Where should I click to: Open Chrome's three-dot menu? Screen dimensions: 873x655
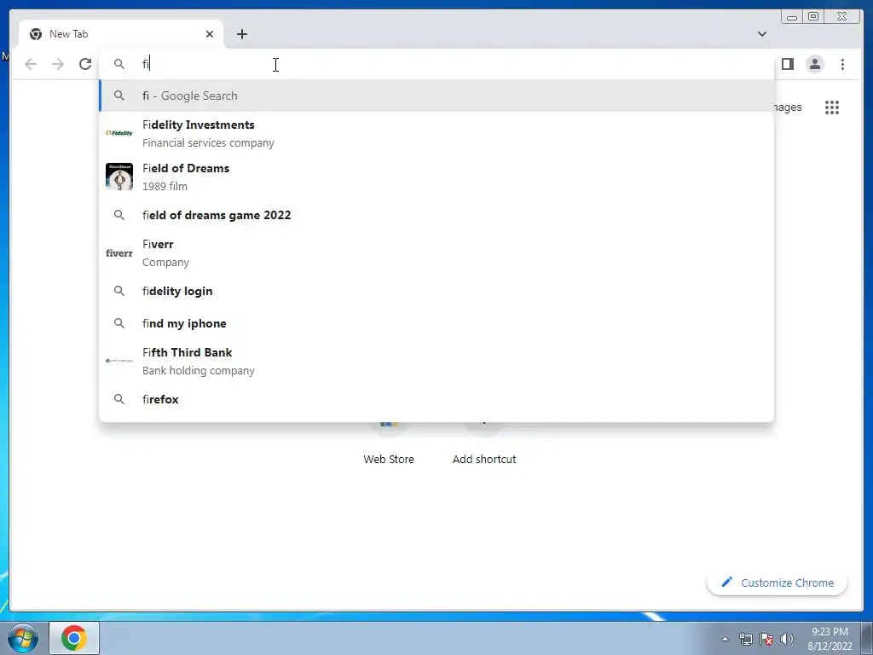[842, 64]
